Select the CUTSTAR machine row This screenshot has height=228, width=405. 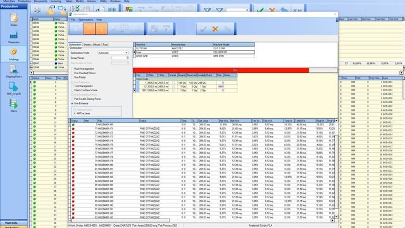click(x=195, y=48)
